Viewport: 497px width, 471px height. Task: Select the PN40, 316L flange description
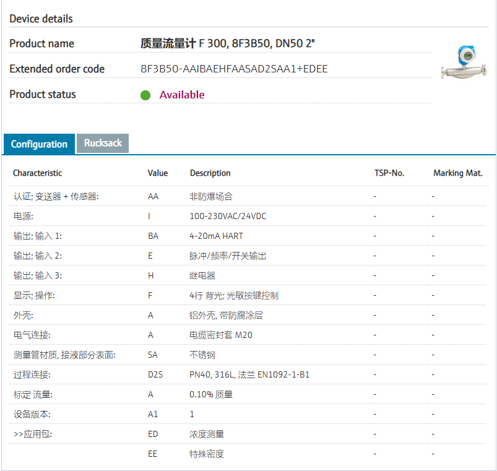(249, 374)
